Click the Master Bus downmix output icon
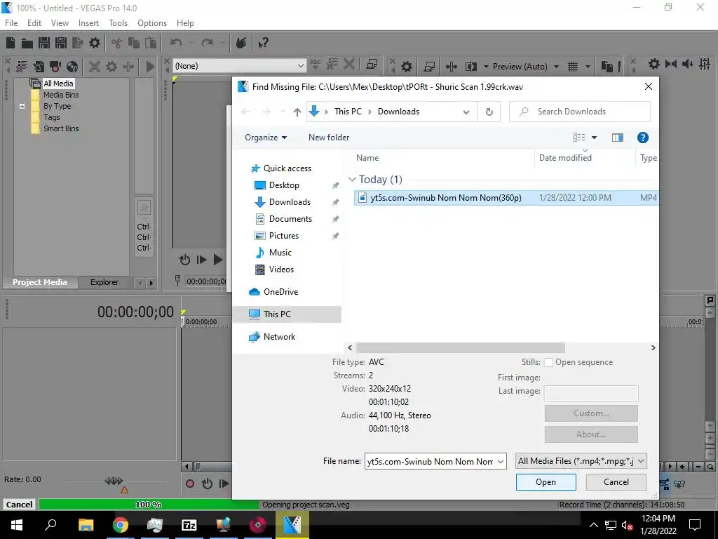The height and width of the screenshot is (539, 718). [x=671, y=64]
